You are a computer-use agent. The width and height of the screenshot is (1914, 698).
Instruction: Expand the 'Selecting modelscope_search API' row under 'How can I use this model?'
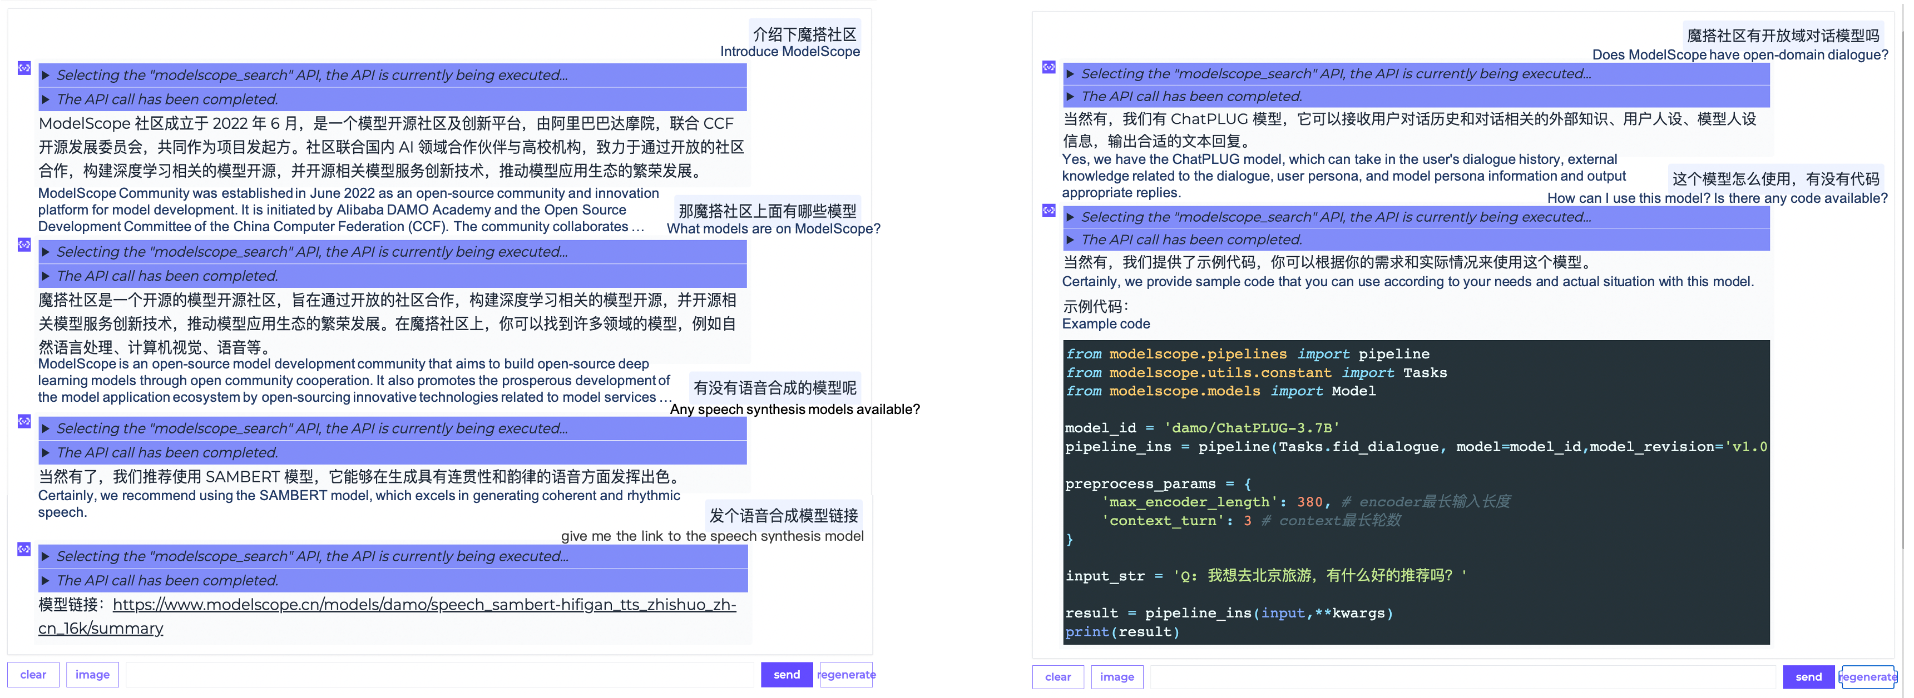coord(1416,217)
